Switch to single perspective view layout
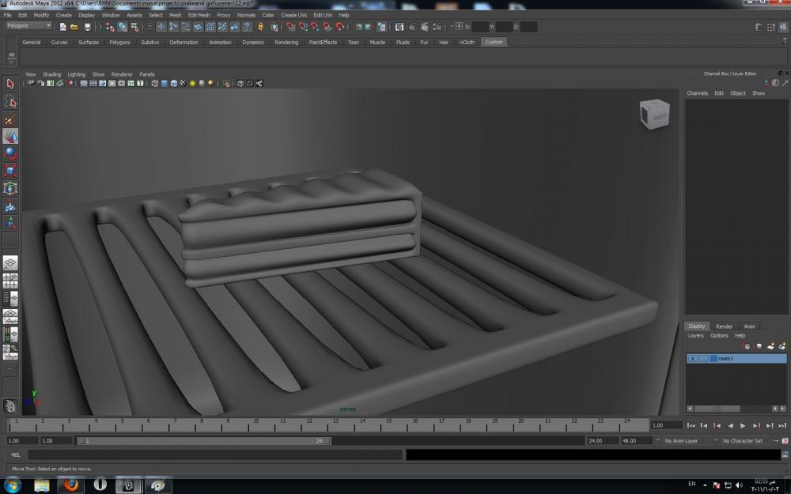This screenshot has height=494, width=791. (x=10, y=263)
